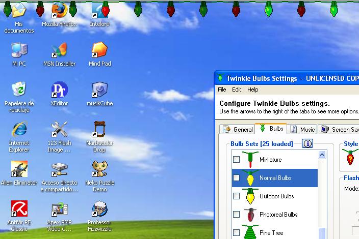Check the Pine Tree checkbox
The image size is (359, 239).
(236, 232)
